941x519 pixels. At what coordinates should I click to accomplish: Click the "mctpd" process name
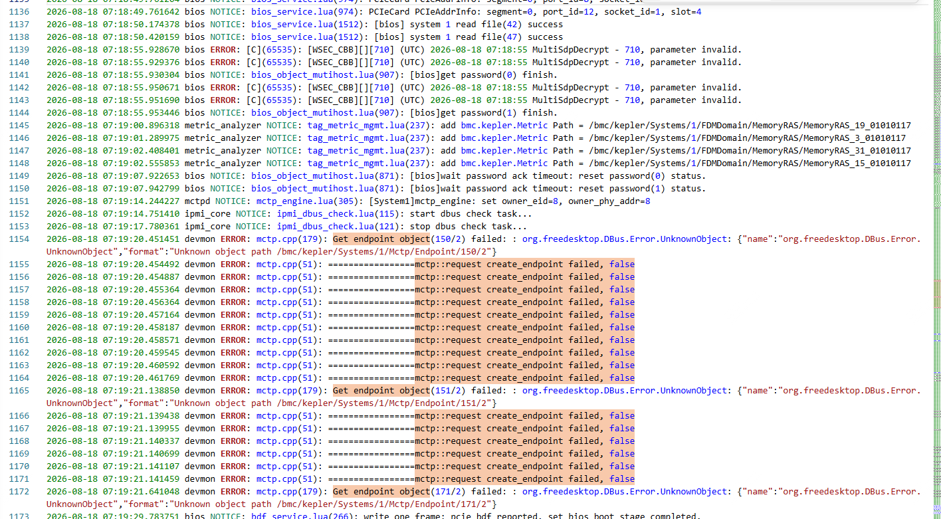[x=197, y=201]
